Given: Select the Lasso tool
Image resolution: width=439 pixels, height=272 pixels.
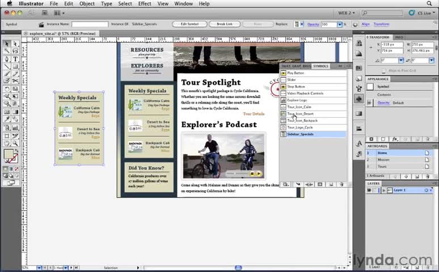Looking at the screenshot, I should 15,51.
